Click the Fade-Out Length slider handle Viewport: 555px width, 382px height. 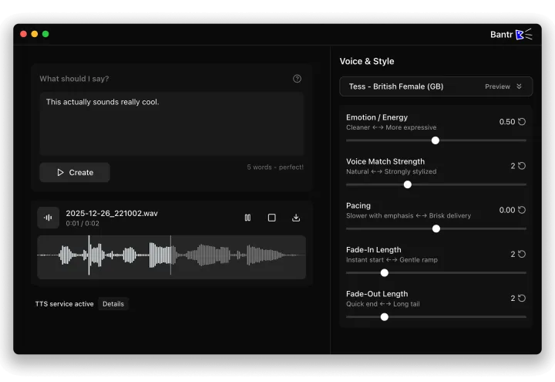[x=385, y=317]
